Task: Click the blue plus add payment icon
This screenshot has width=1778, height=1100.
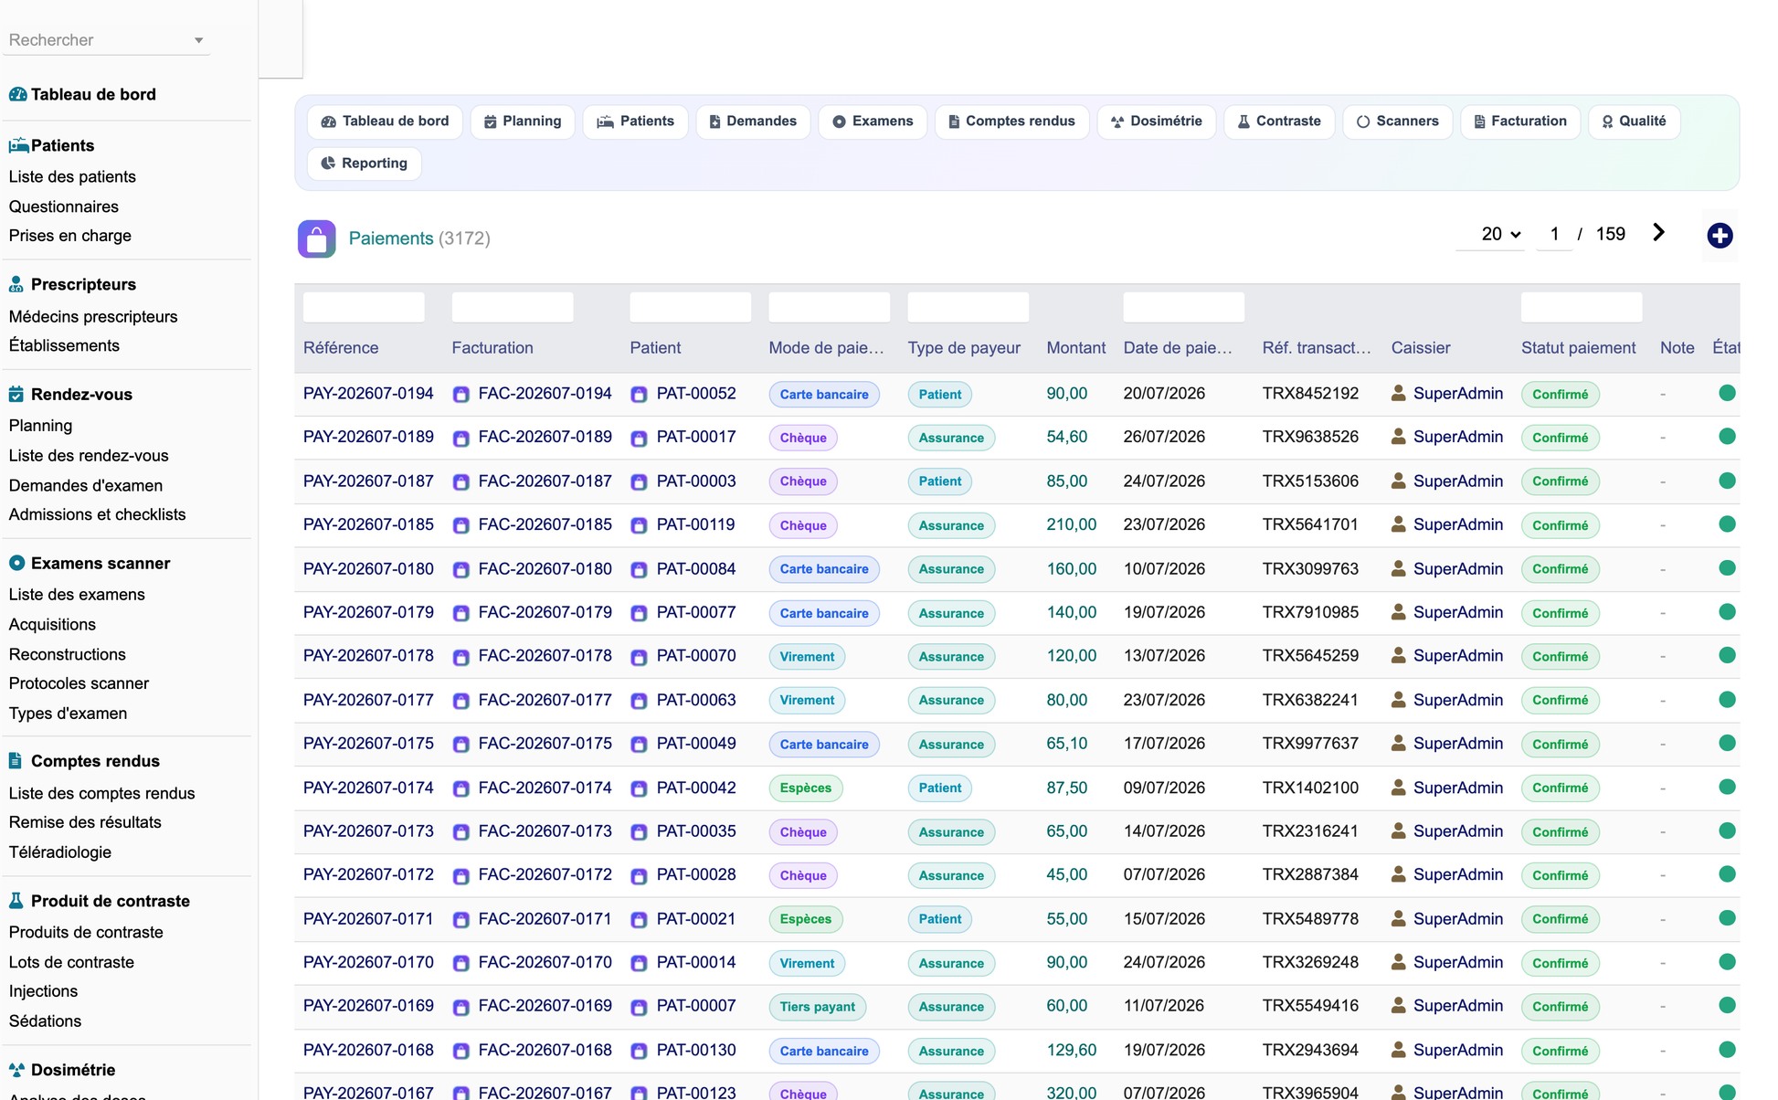Action: (x=1720, y=236)
